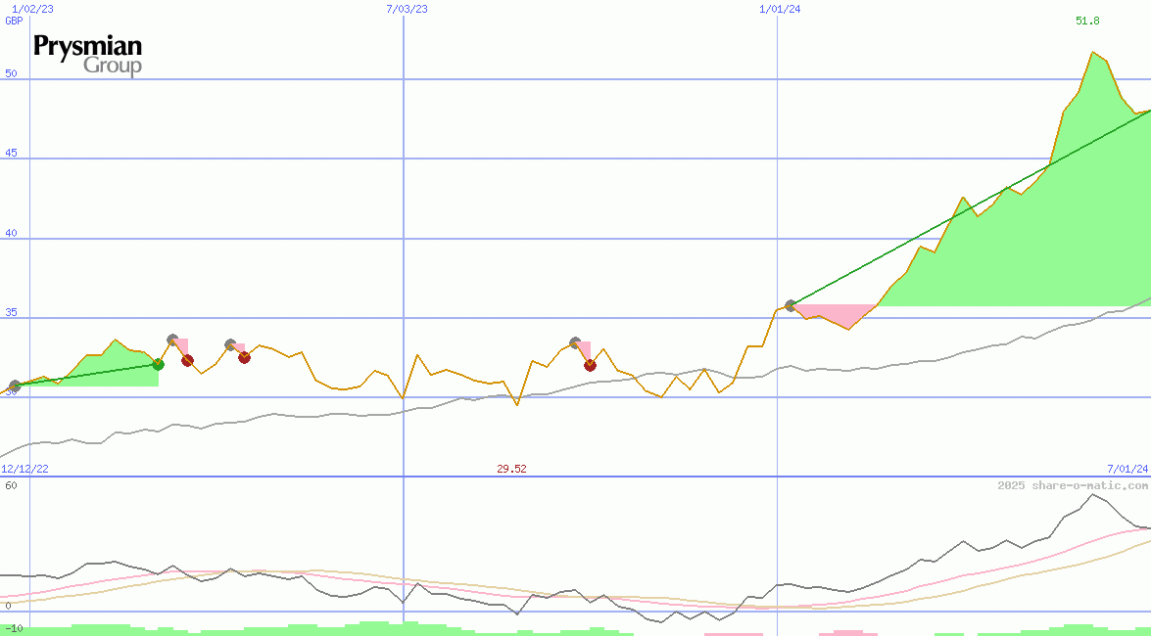Select the 1/01/24 date label

click(x=780, y=9)
